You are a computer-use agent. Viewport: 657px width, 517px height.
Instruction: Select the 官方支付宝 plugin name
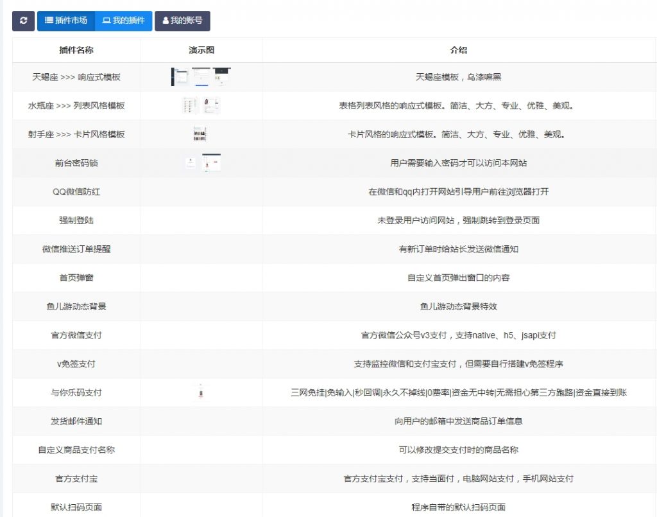76,479
